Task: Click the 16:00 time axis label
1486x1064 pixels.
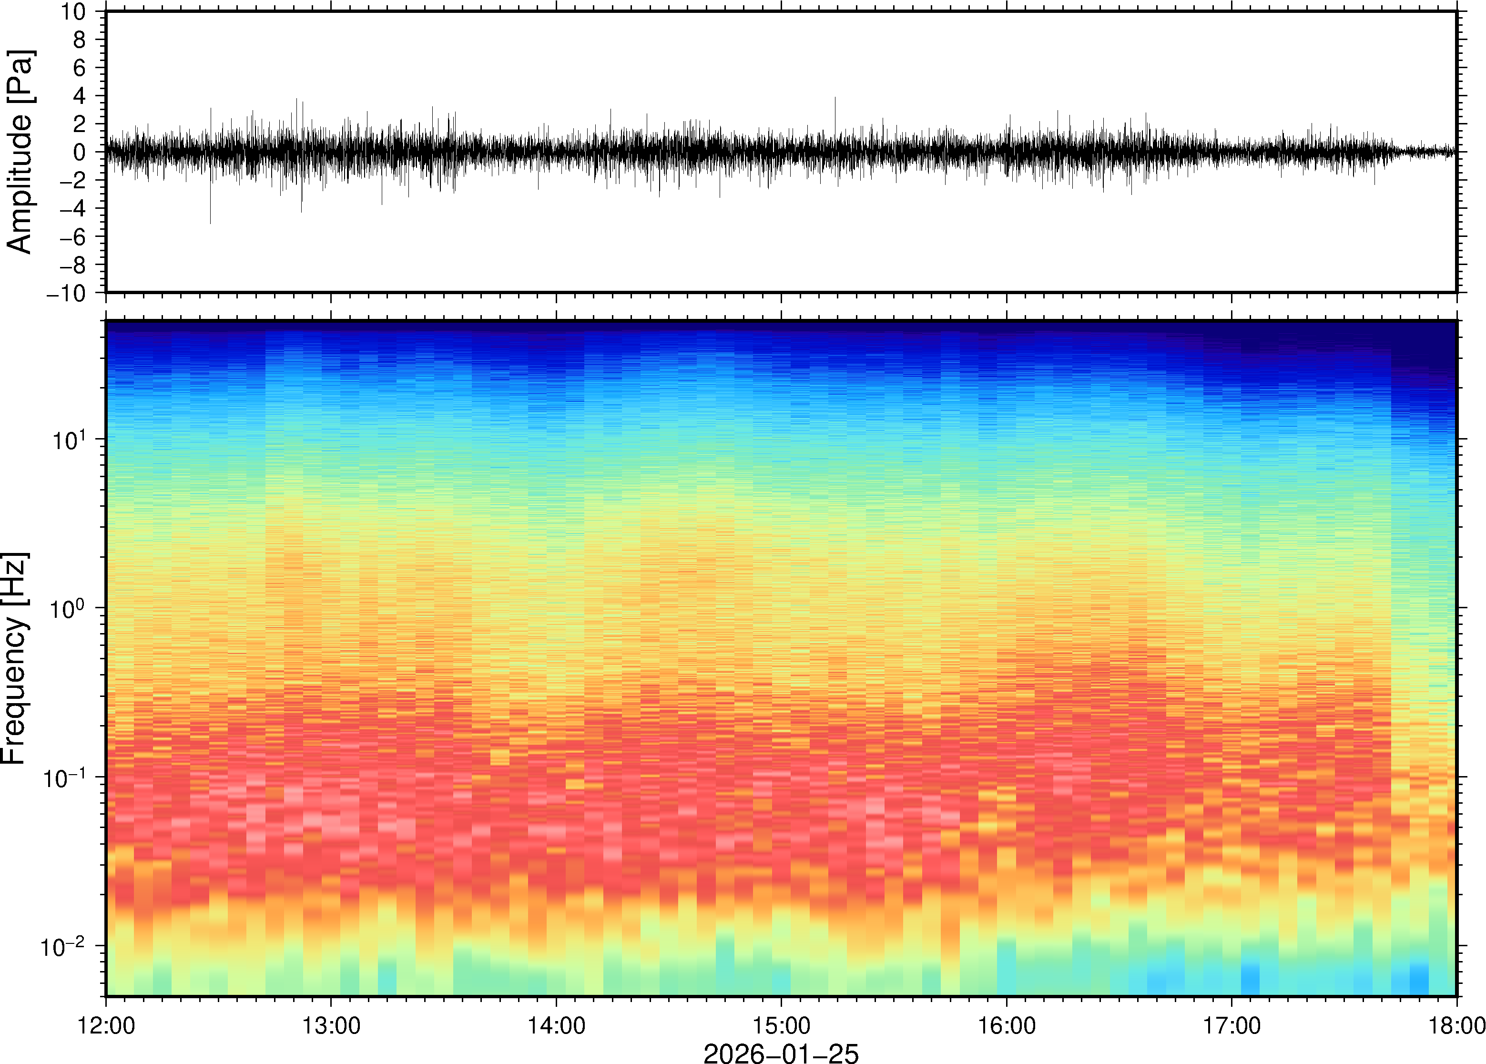Action: (x=1006, y=1025)
